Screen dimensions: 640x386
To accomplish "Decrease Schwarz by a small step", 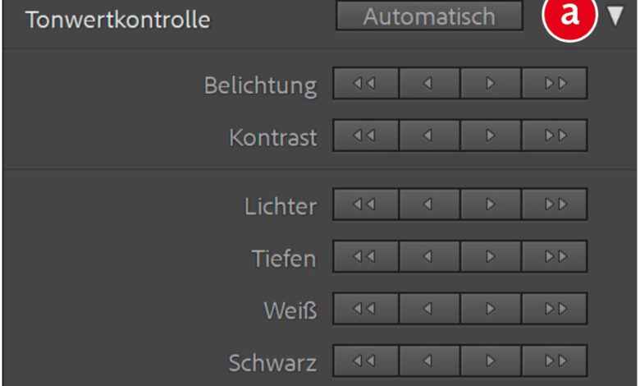I will pyautogui.click(x=429, y=361).
